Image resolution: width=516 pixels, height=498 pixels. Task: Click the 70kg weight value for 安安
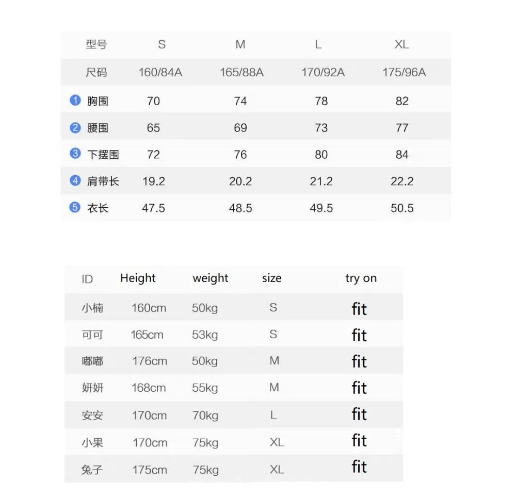(205, 416)
